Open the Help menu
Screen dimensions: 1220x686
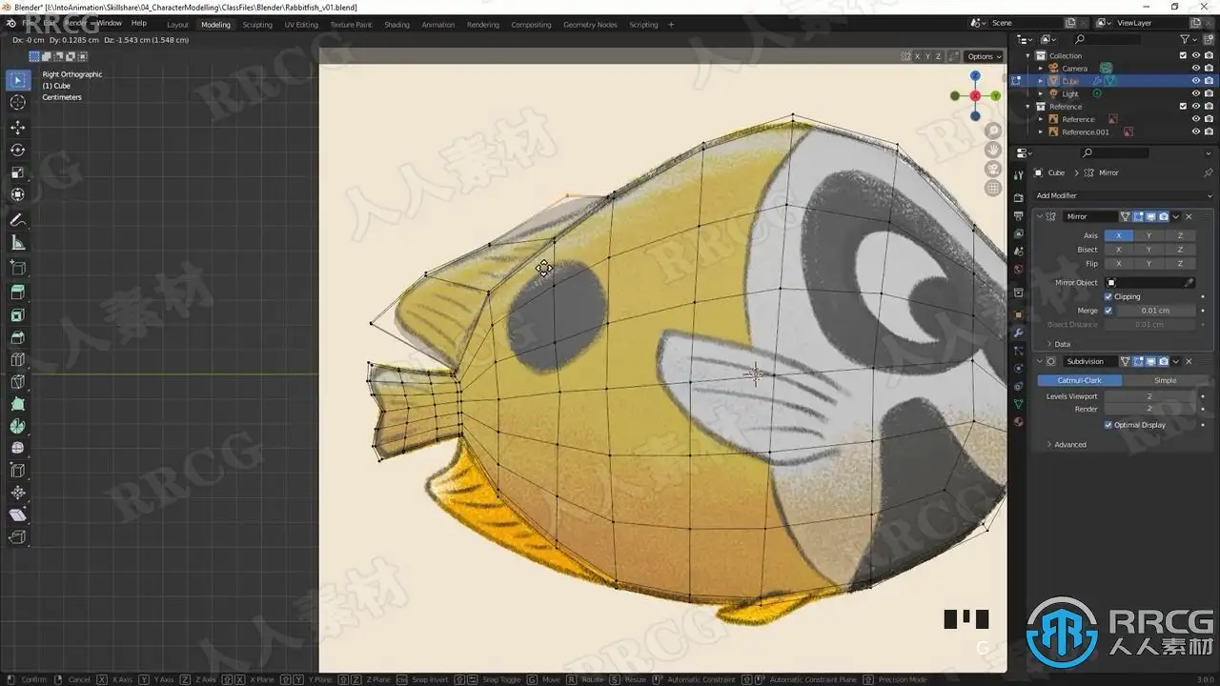pyautogui.click(x=139, y=23)
